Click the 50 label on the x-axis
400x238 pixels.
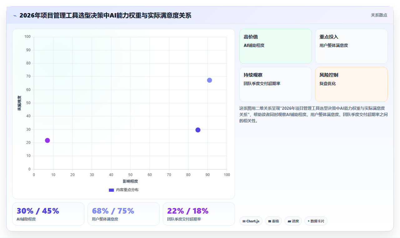130,175
